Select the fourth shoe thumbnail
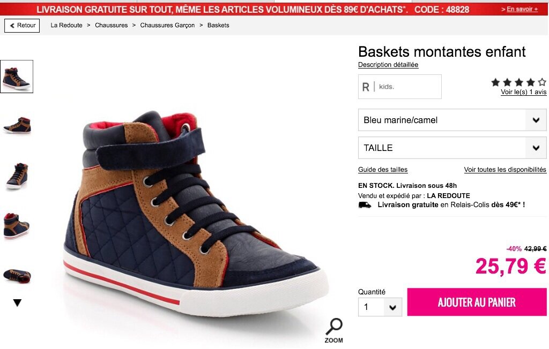Image resolution: width=549 pixels, height=349 pixels. (x=17, y=226)
